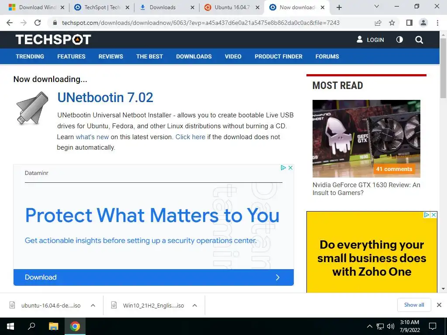447x335 pixels.
Task: Open Nvidia GTX 1630 review thumbnail
Action: pos(366,138)
